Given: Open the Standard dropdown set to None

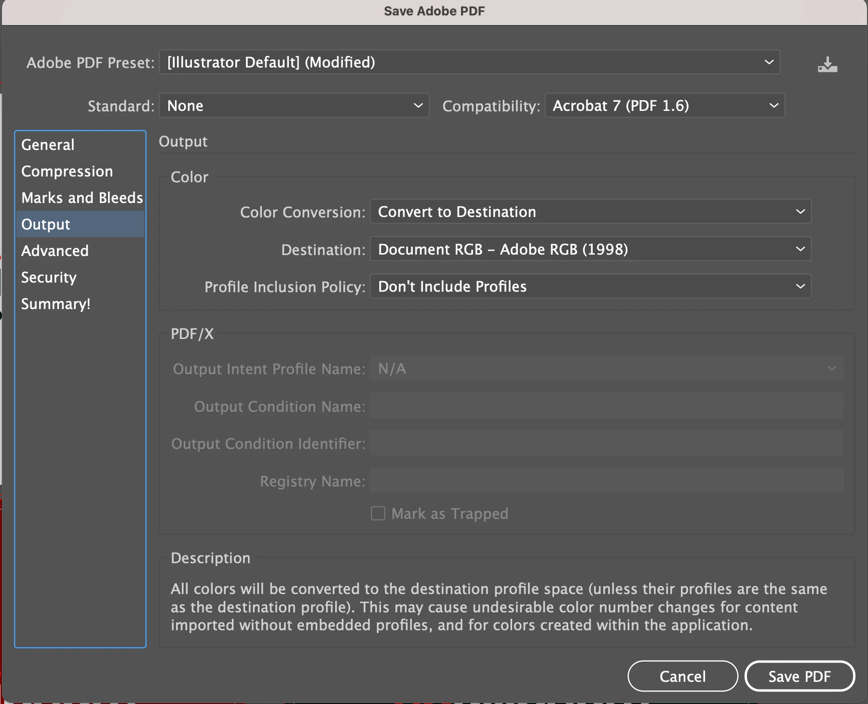Looking at the screenshot, I should click(294, 106).
